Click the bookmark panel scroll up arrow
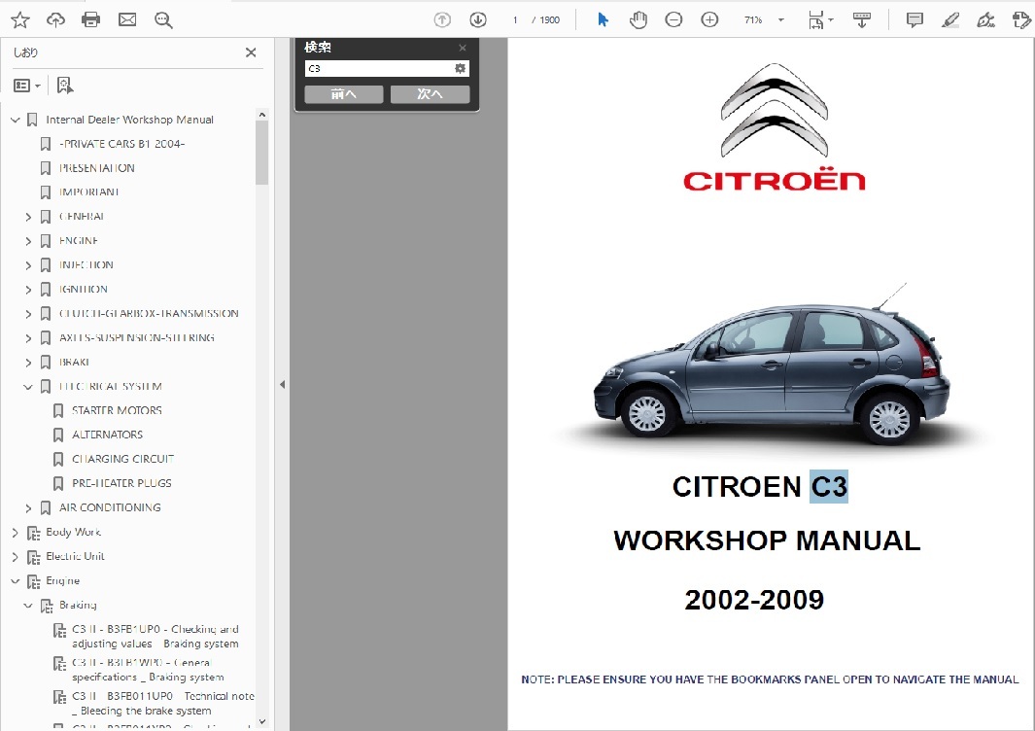1035x731 pixels. (262, 115)
